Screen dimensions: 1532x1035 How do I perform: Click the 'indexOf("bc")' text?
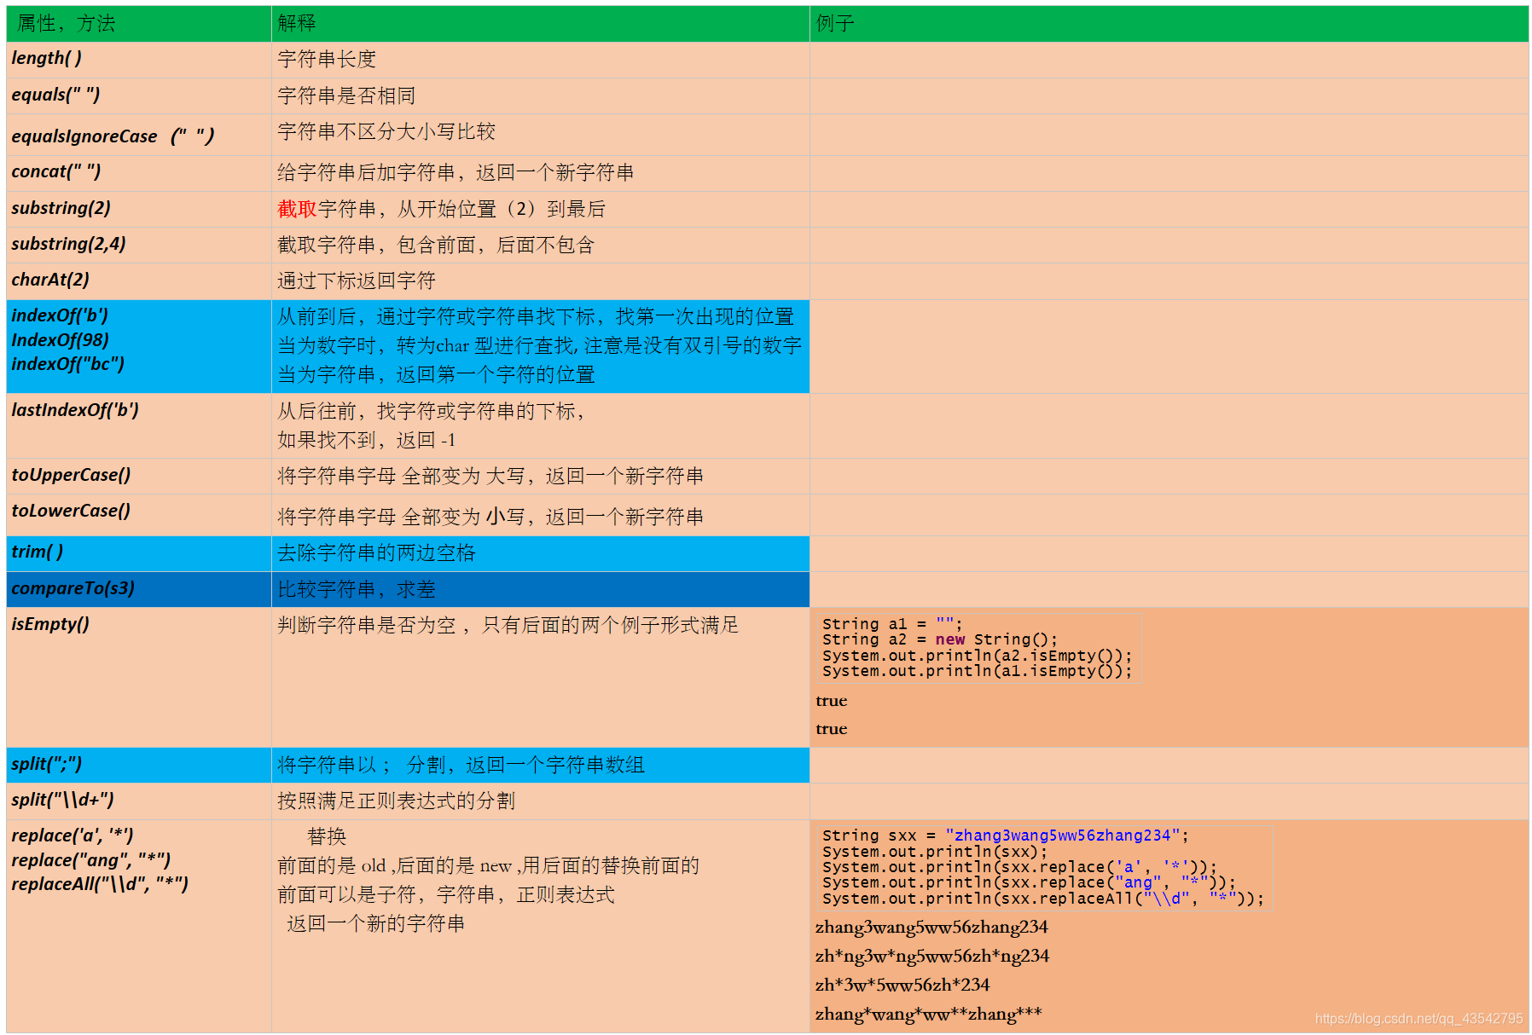point(67,364)
